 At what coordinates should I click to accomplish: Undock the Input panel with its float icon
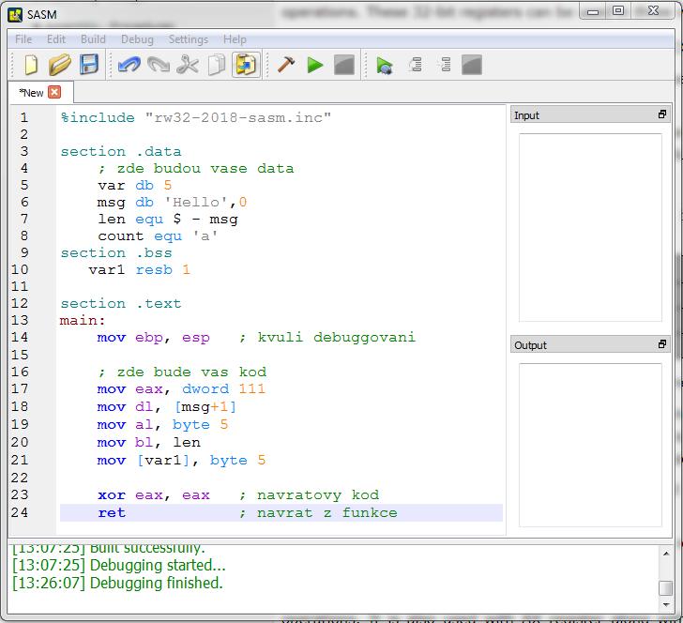tap(662, 114)
